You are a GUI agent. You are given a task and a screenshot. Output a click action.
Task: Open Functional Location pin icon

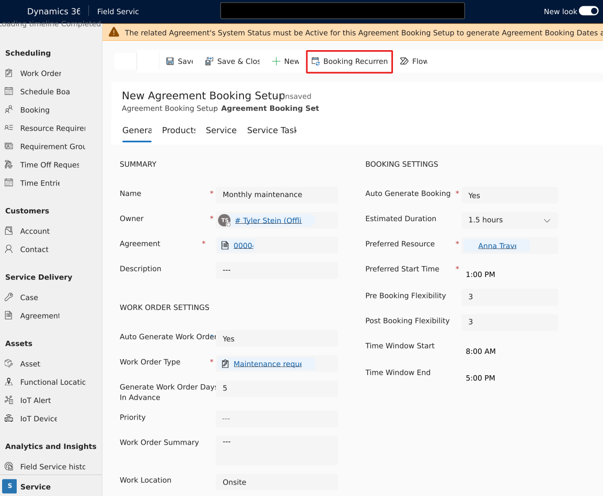point(9,382)
